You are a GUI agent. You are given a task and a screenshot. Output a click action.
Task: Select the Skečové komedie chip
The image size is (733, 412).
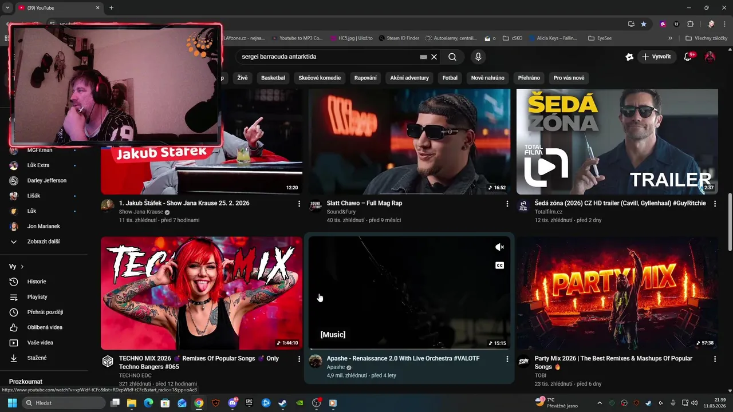click(x=320, y=78)
